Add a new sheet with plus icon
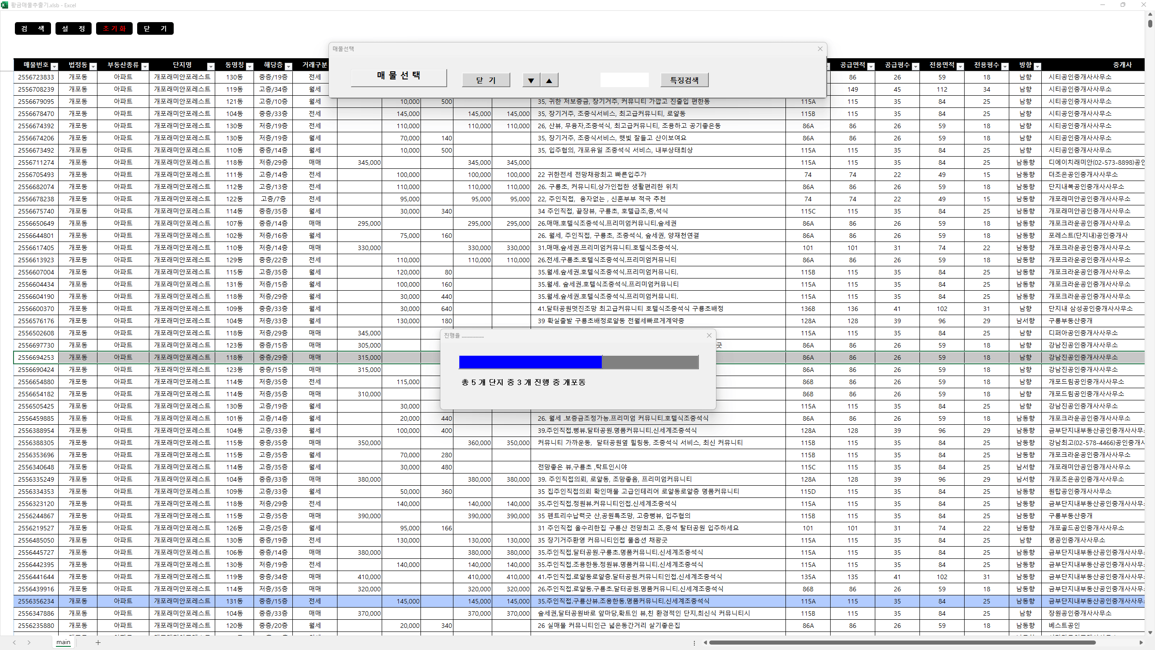This screenshot has height=650, width=1155. 98,642
